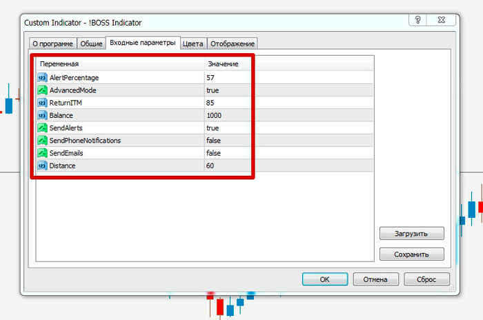The width and height of the screenshot is (483, 320).
Task: Click the SendPhoneNotifications boolean type icon
Action: pyautogui.click(x=43, y=140)
